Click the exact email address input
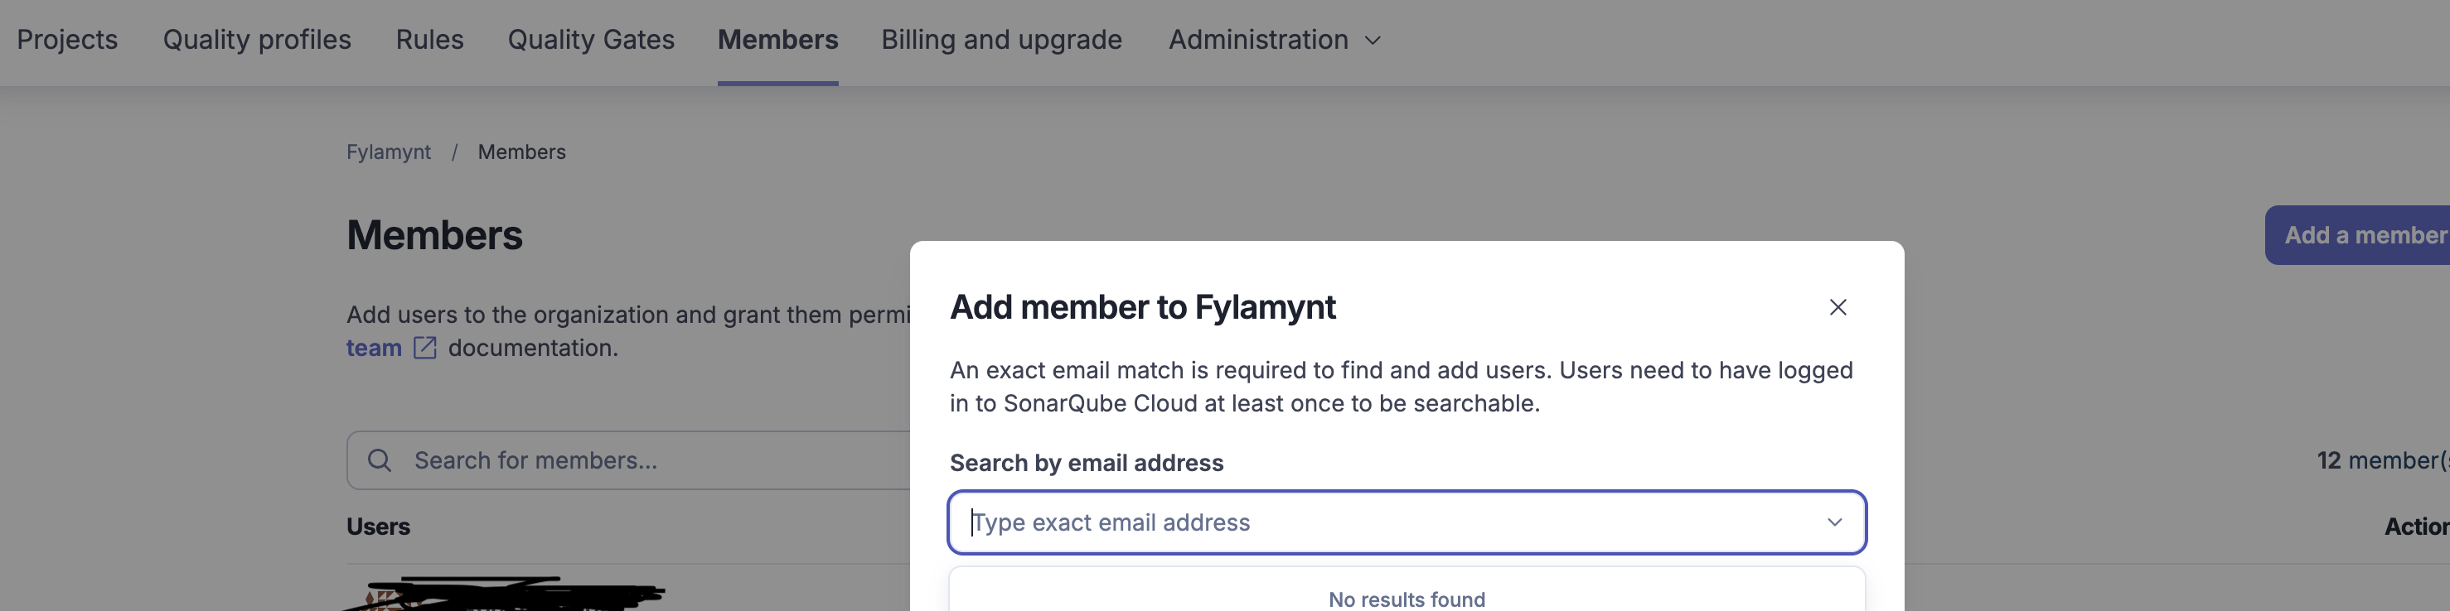The width and height of the screenshot is (2450, 611). pyautogui.click(x=1388, y=522)
